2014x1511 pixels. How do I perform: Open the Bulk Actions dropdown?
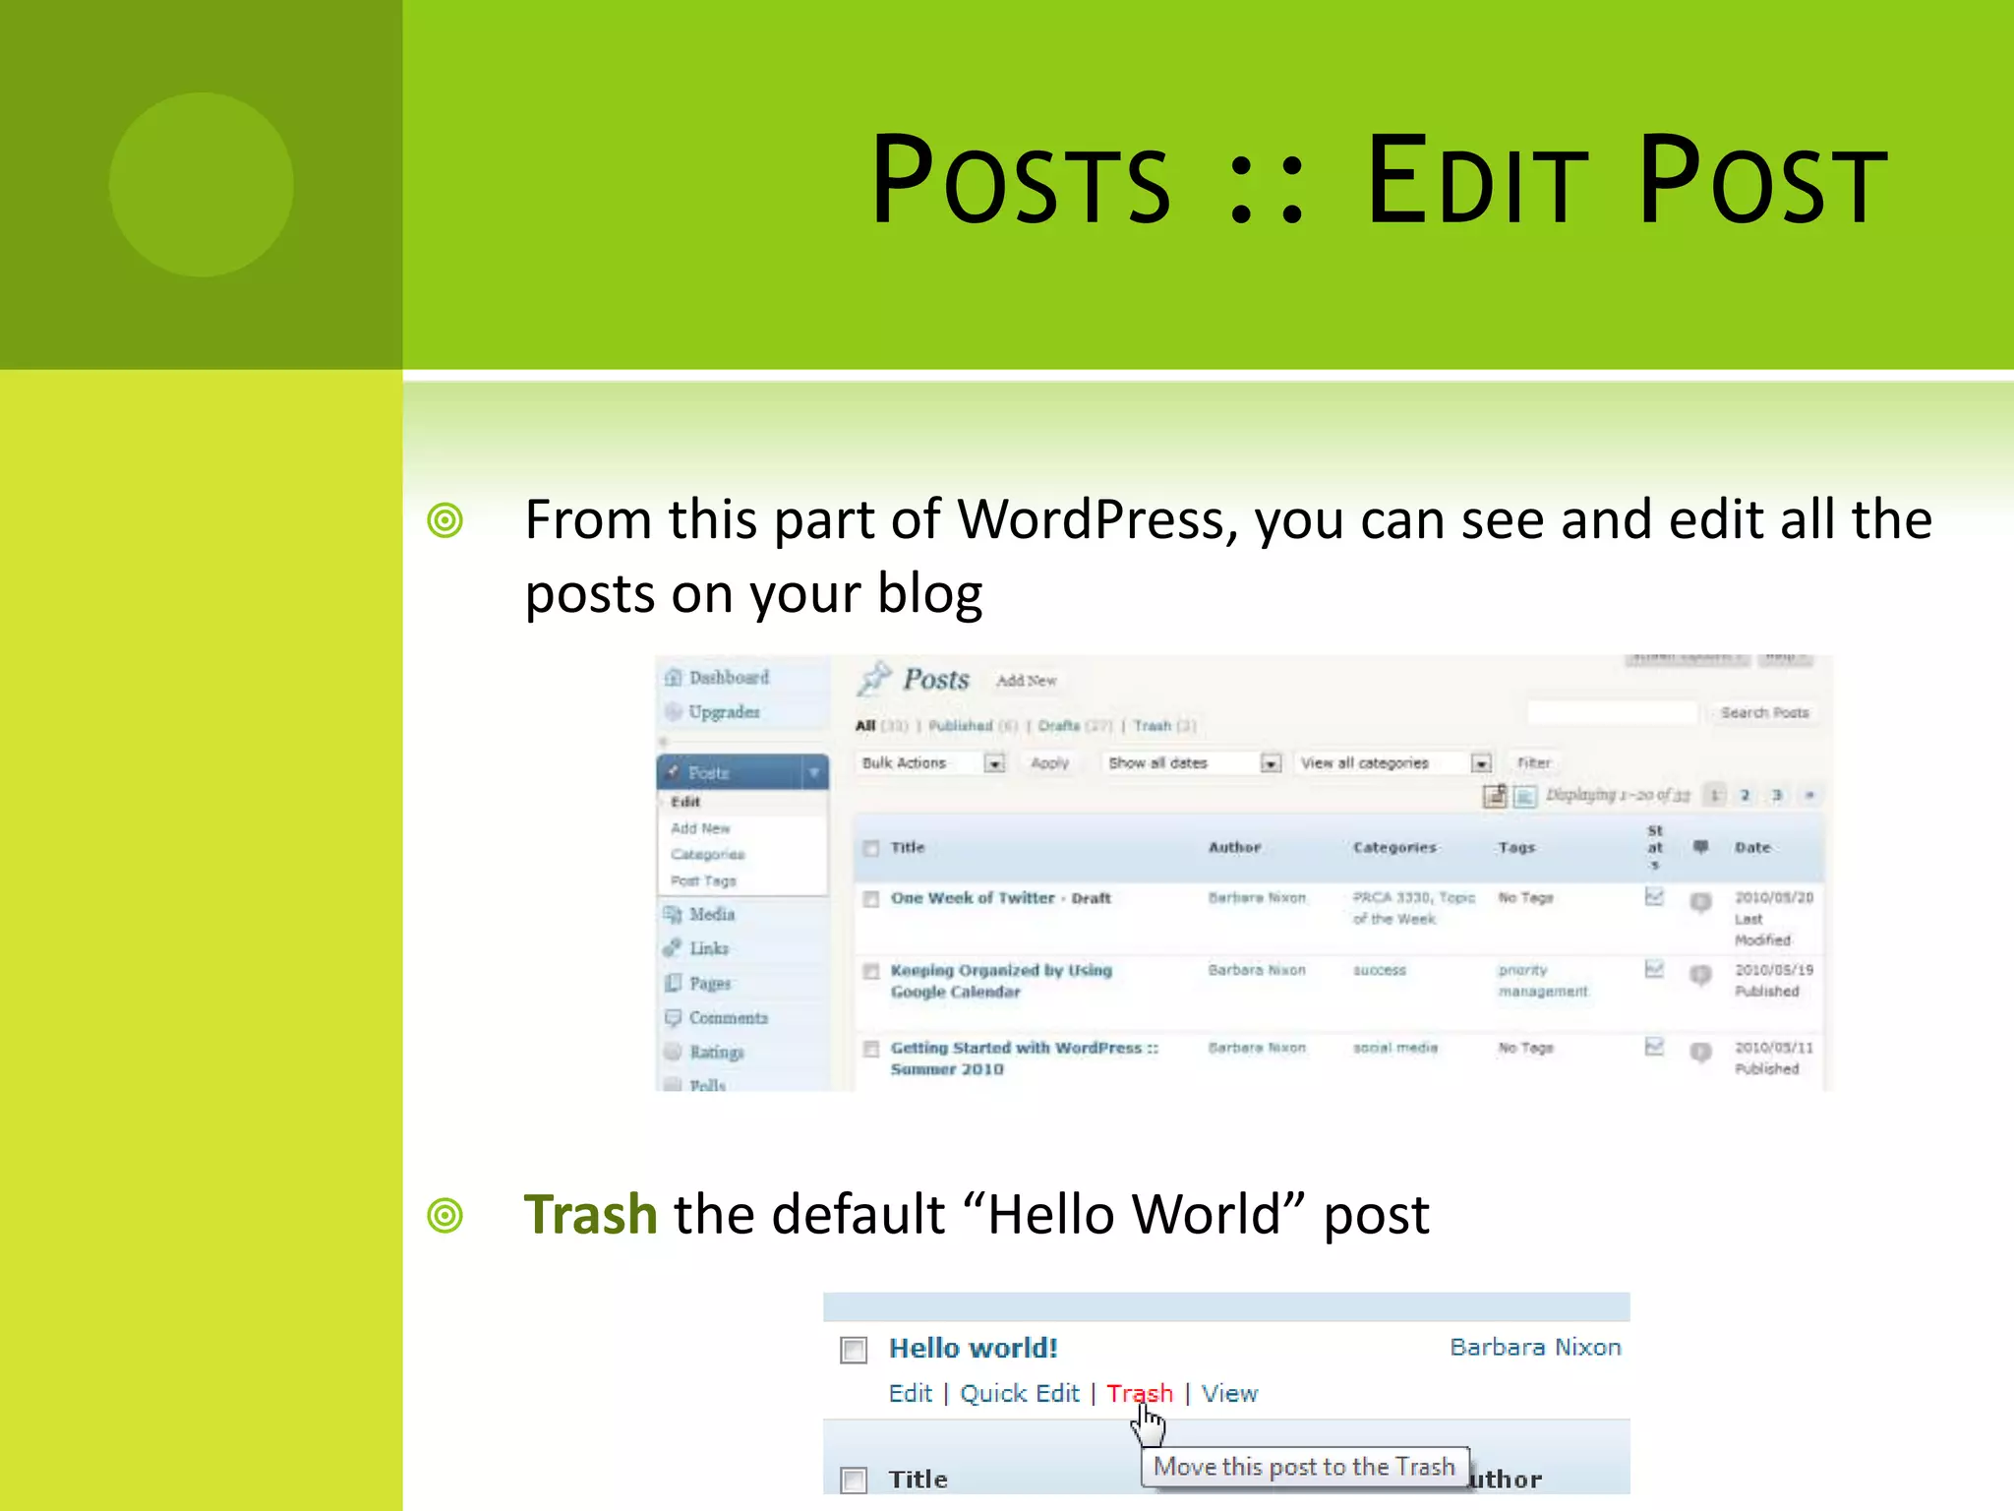tap(932, 763)
